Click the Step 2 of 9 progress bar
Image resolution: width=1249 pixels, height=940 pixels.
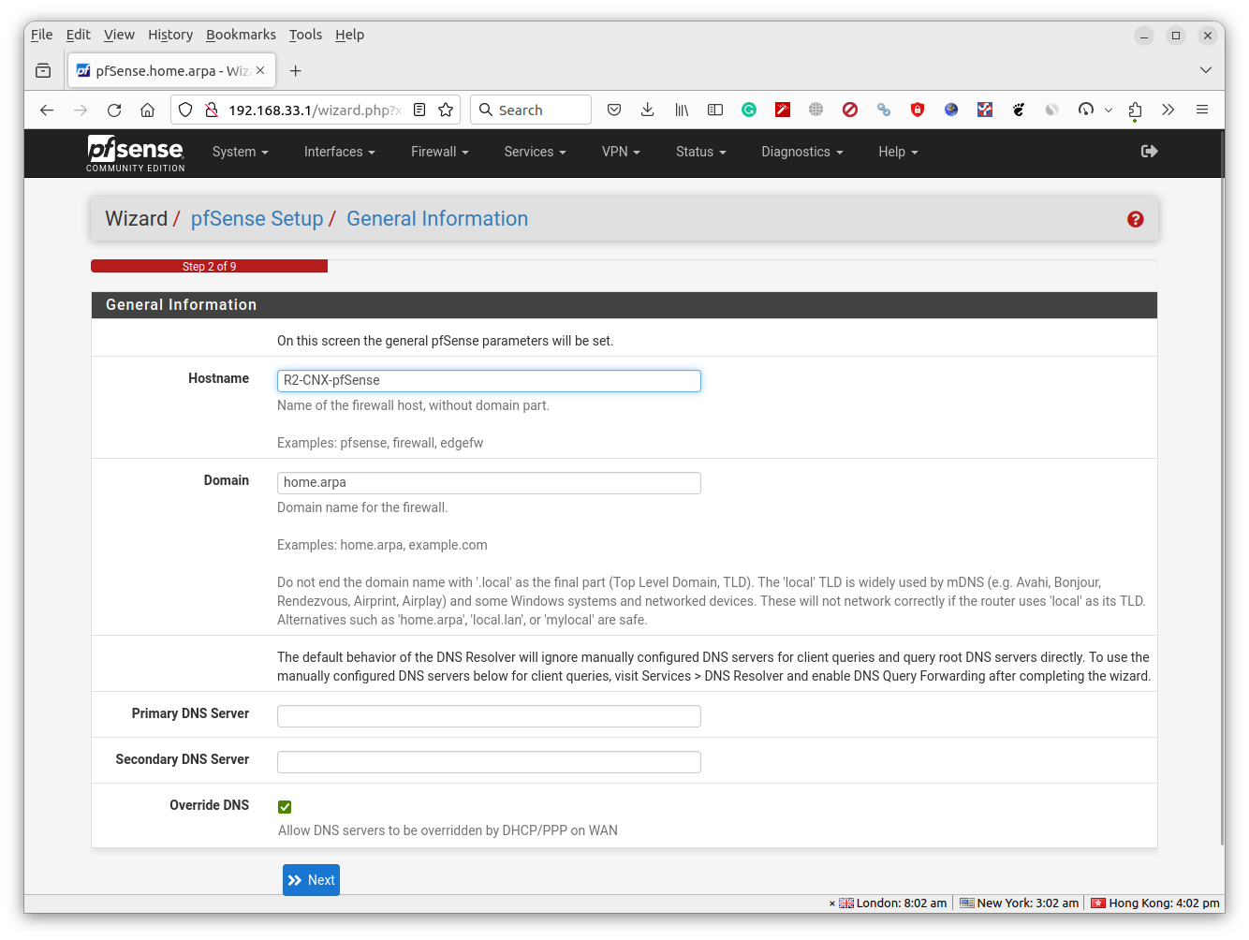click(x=209, y=267)
